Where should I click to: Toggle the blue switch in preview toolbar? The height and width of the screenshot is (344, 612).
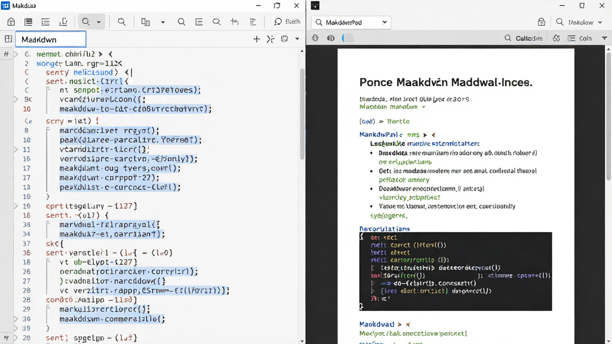348,38
